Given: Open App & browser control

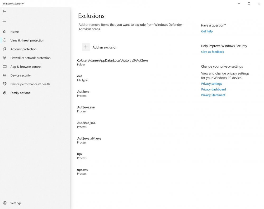Looking at the screenshot, I should point(26,67).
